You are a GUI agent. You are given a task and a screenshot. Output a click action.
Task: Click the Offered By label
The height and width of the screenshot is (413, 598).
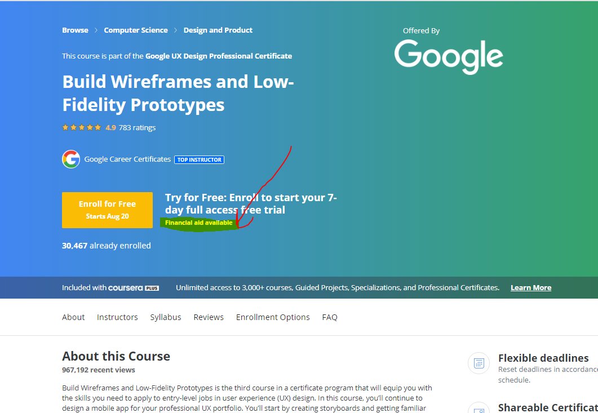pos(421,31)
